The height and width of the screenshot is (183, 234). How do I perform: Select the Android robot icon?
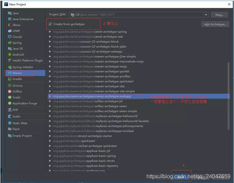coord(10,55)
